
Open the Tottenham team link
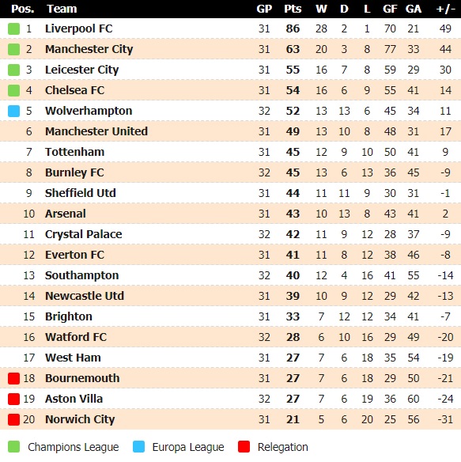point(74,152)
